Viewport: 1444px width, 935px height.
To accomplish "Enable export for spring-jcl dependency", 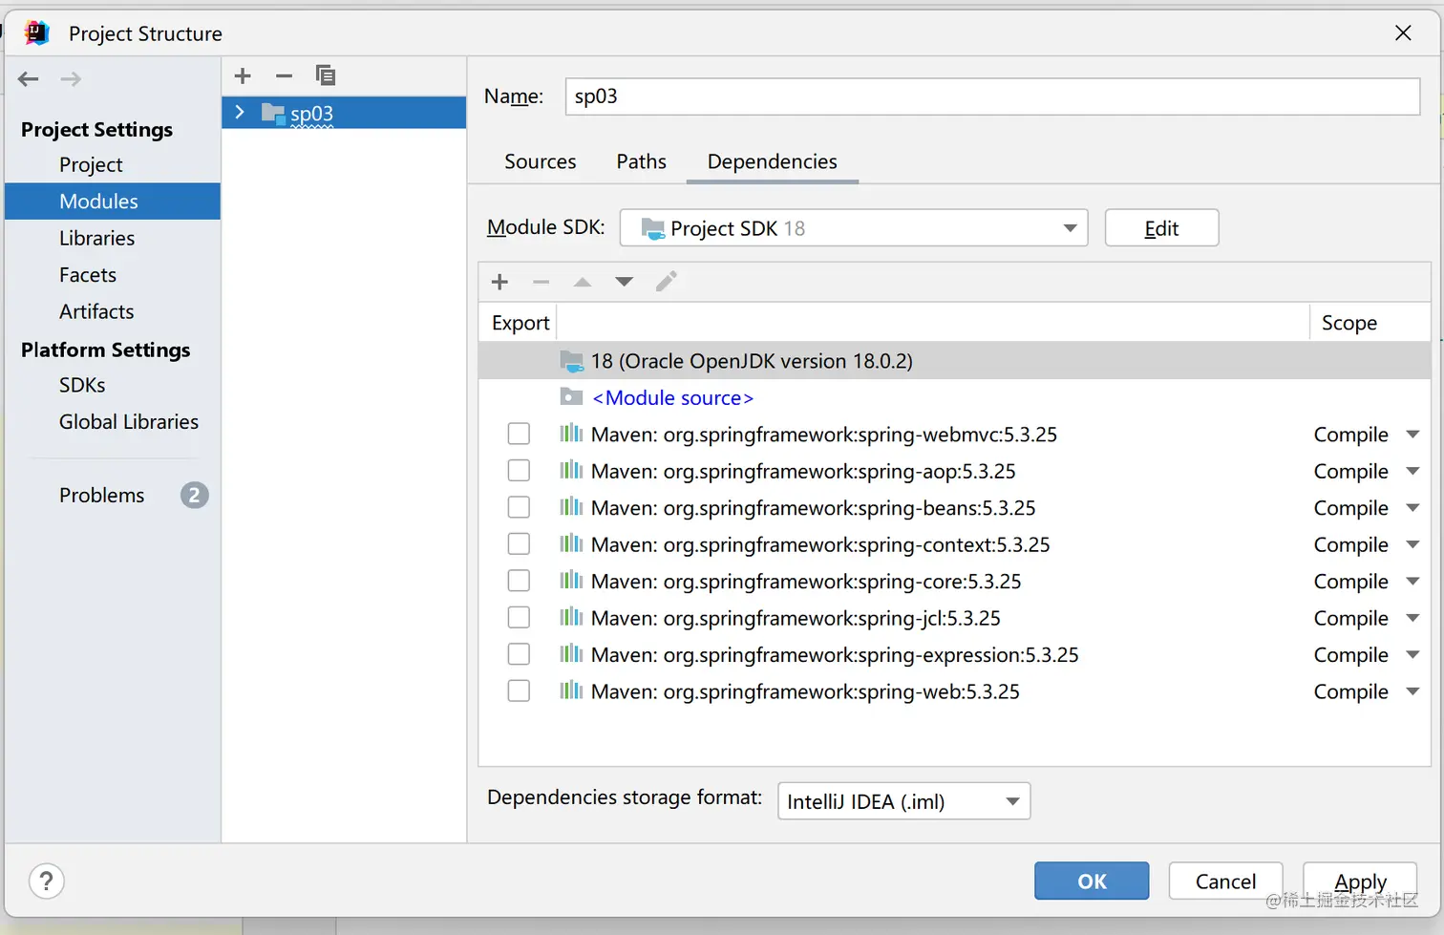I will (x=519, y=618).
